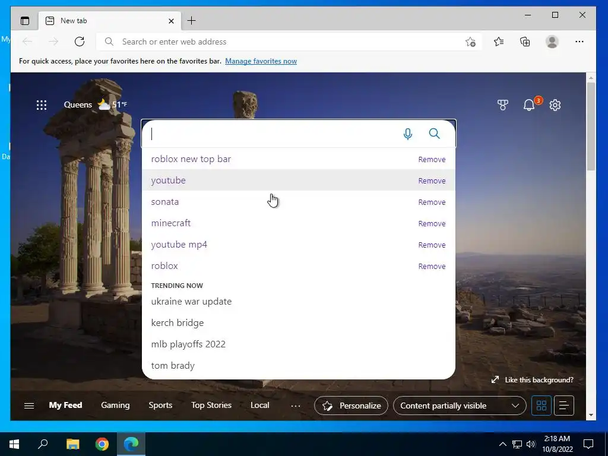Open page settings gear icon

555,104
